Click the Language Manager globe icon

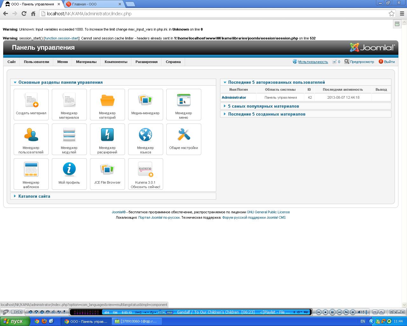coord(145,135)
